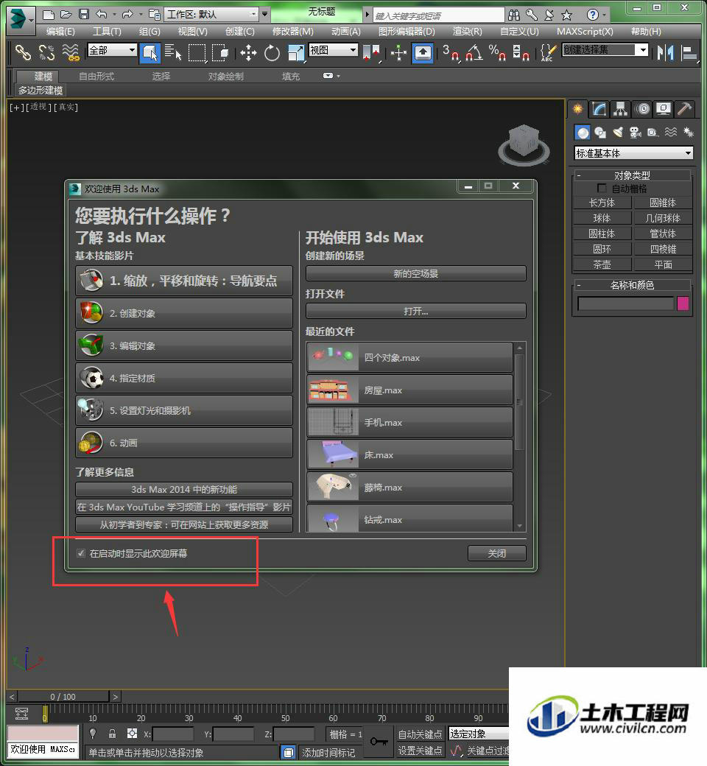Open the Motion command panel tab
This screenshot has height=766, width=707.
643,109
